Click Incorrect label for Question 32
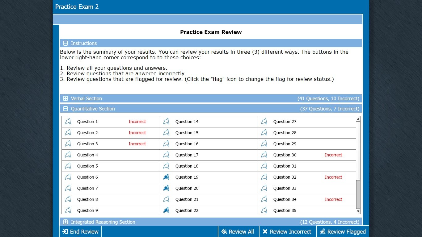422x237 pixels. tap(333, 177)
